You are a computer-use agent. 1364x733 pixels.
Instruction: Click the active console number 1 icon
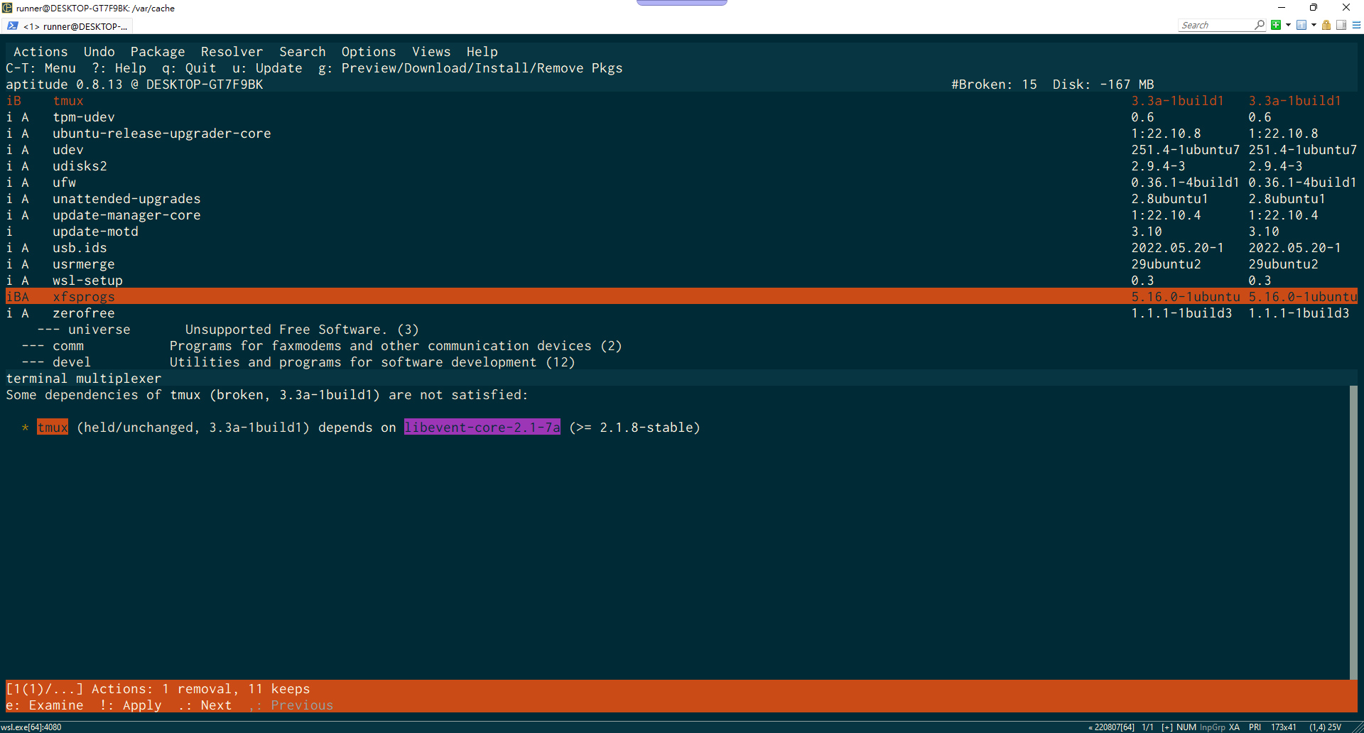[x=1301, y=25]
